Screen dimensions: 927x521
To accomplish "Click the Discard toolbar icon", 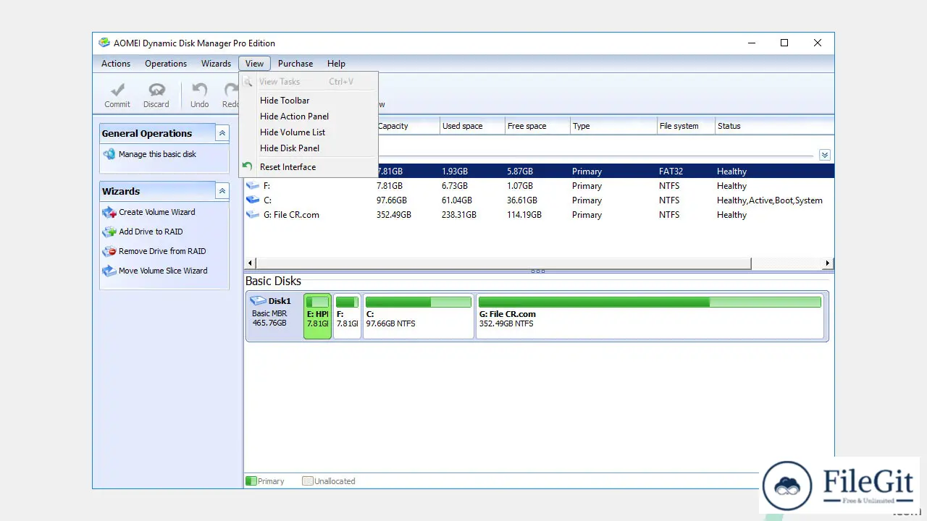I will click(156, 90).
